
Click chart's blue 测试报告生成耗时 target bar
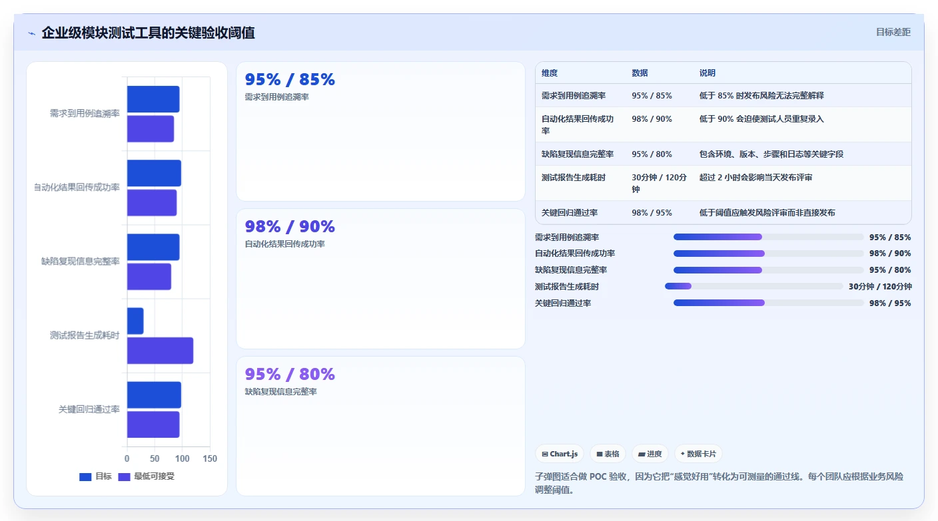[135, 321]
